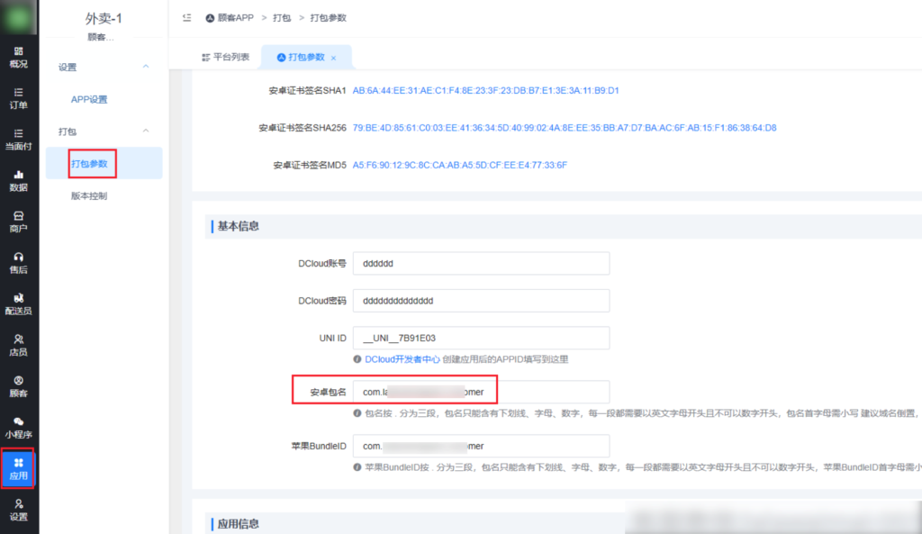922x534 pixels.
Task: Open 售后 after-sales headset icon
Action: (x=18, y=262)
